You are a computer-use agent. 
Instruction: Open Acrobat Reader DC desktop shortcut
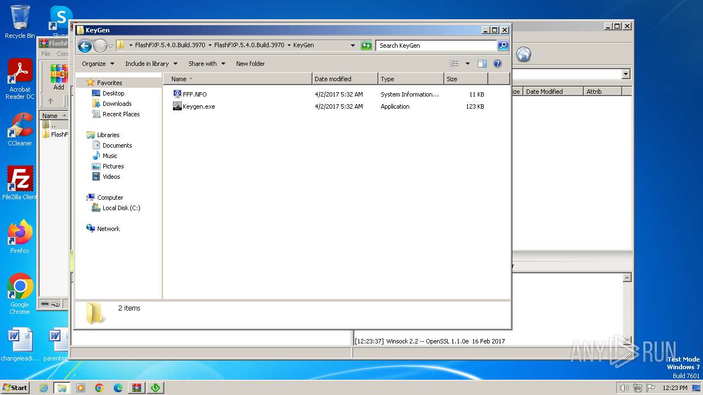pyautogui.click(x=20, y=79)
